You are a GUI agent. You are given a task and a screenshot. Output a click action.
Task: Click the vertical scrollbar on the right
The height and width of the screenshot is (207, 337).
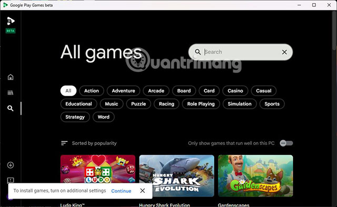pos(334,30)
